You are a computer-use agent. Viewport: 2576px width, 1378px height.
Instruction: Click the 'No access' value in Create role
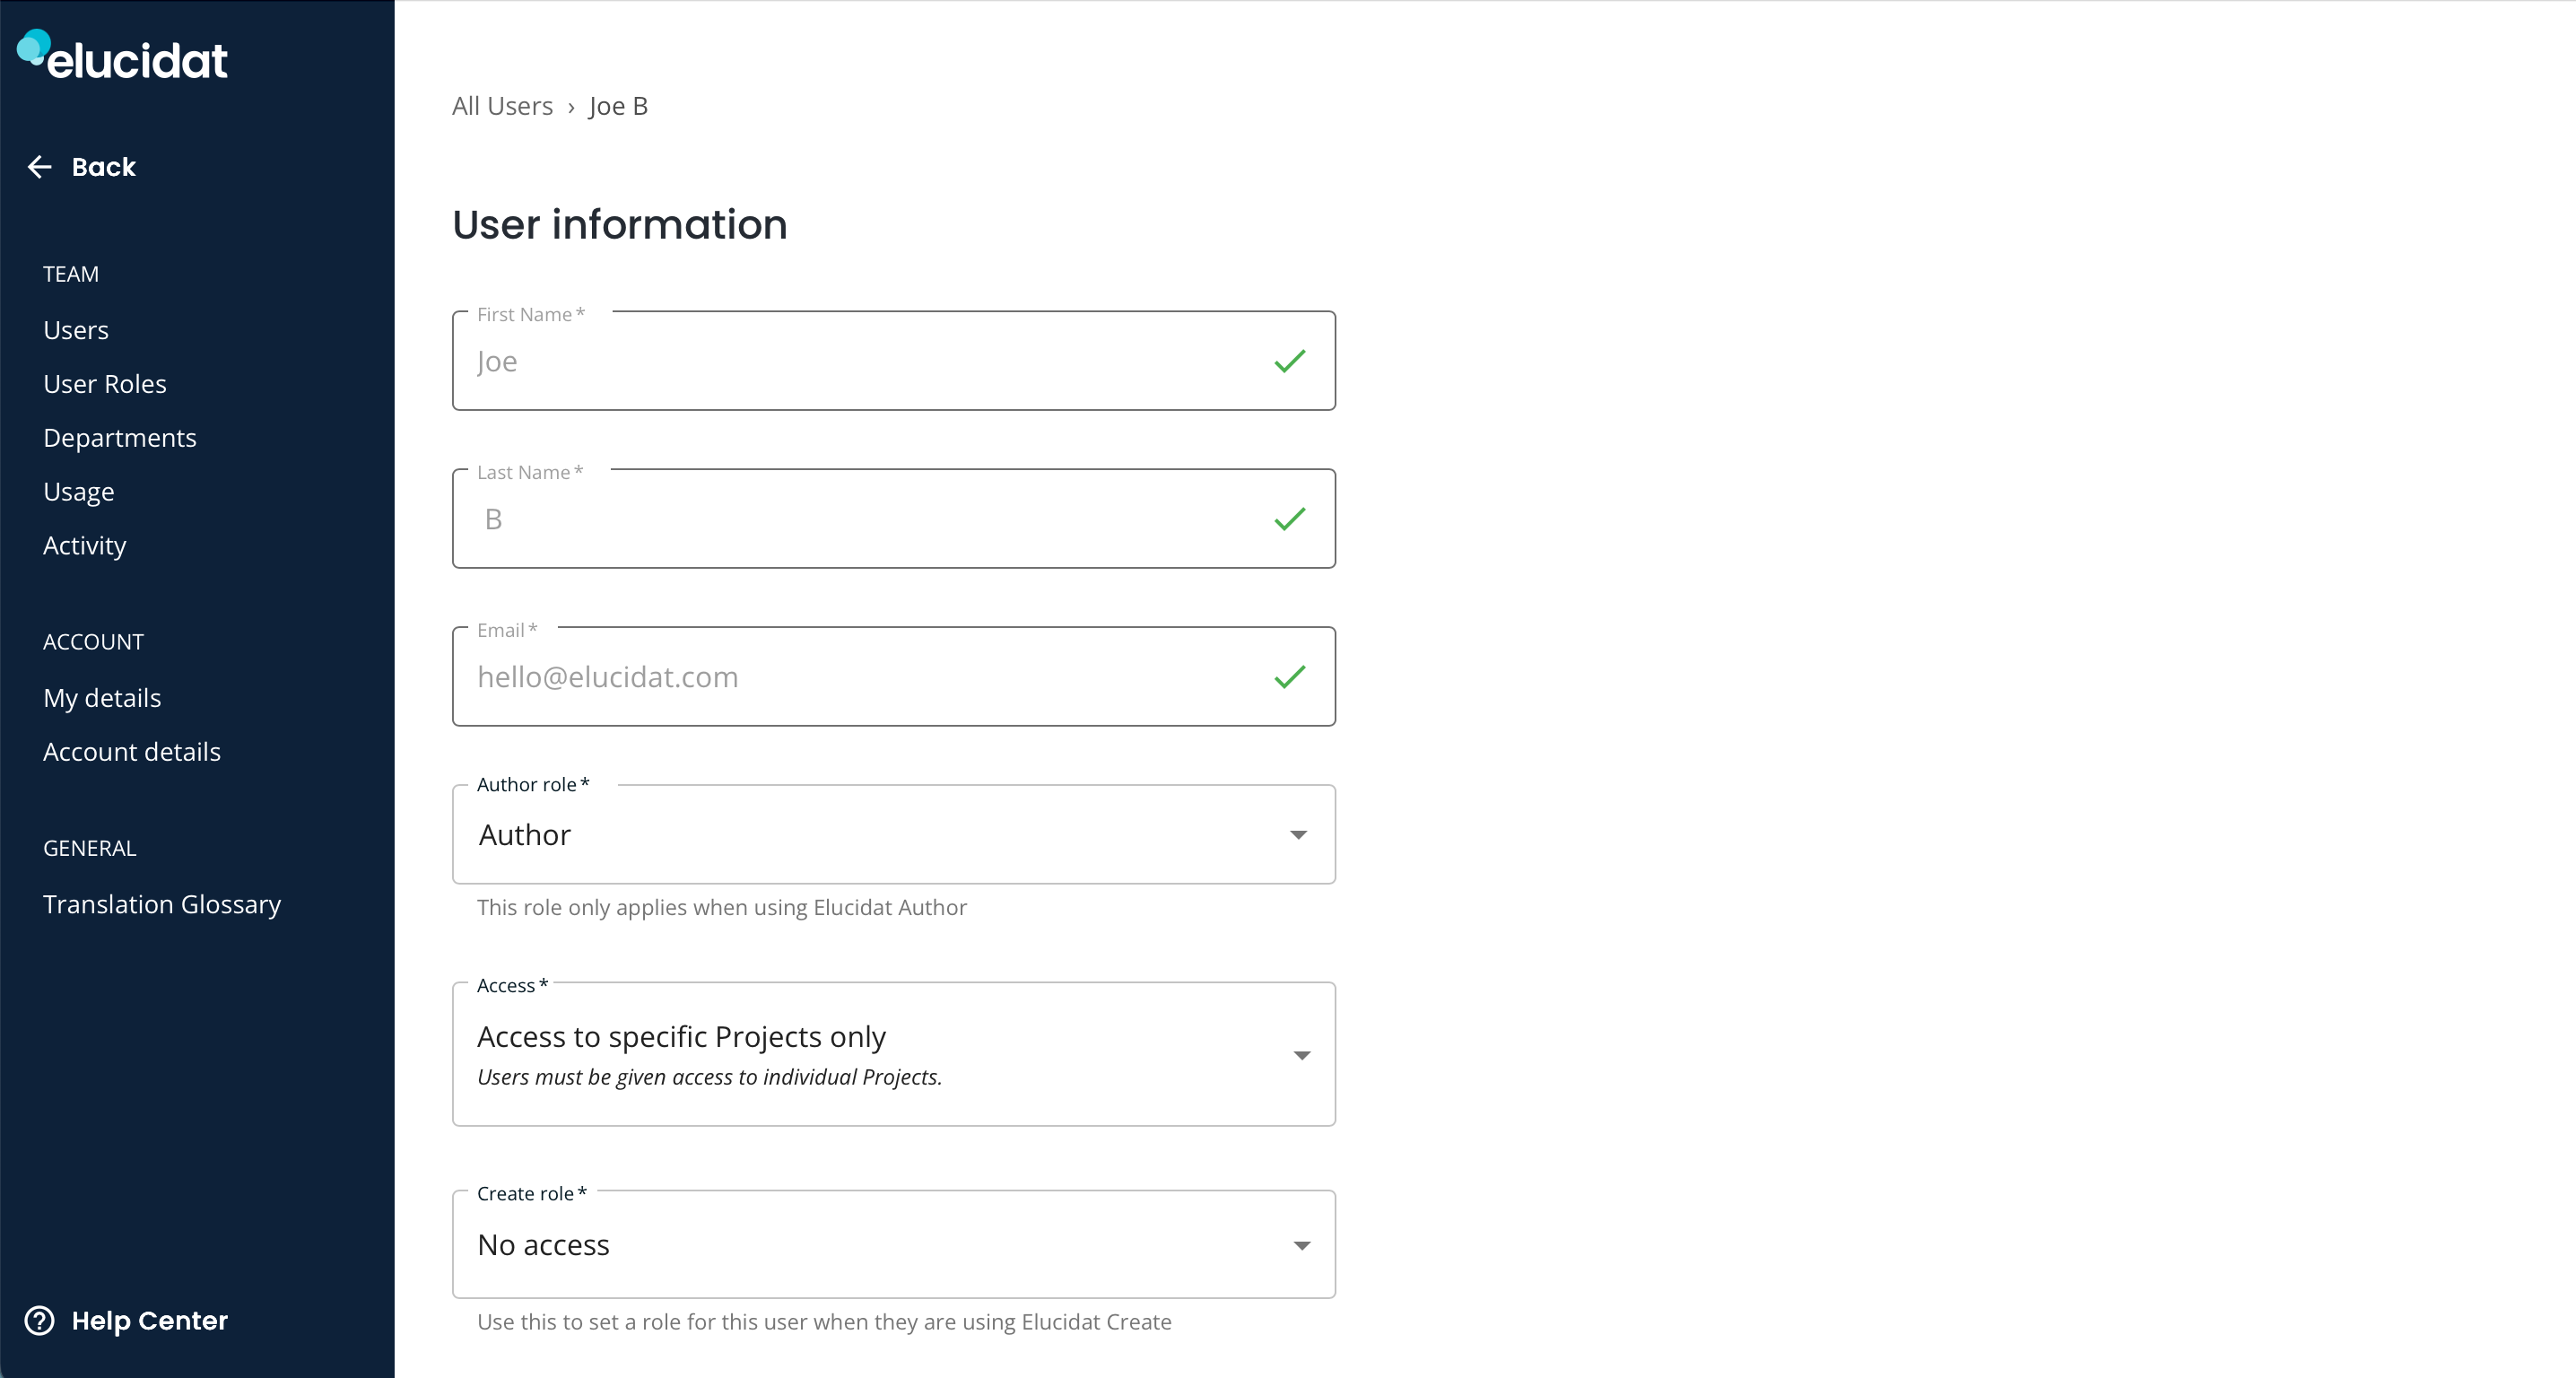point(544,1245)
